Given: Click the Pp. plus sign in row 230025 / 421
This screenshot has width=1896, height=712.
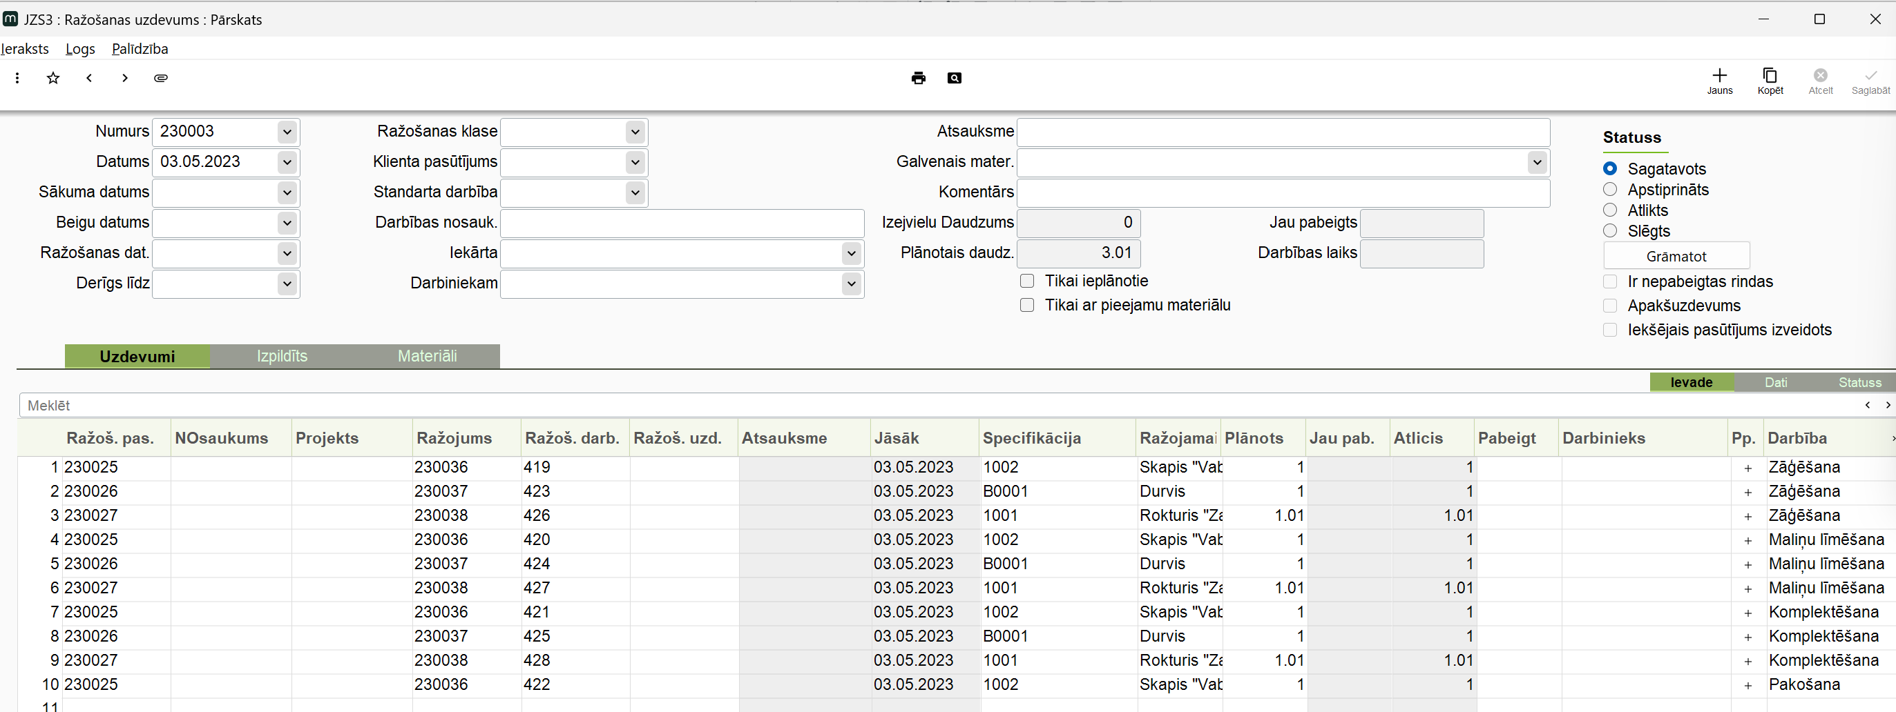Looking at the screenshot, I should (x=1747, y=613).
